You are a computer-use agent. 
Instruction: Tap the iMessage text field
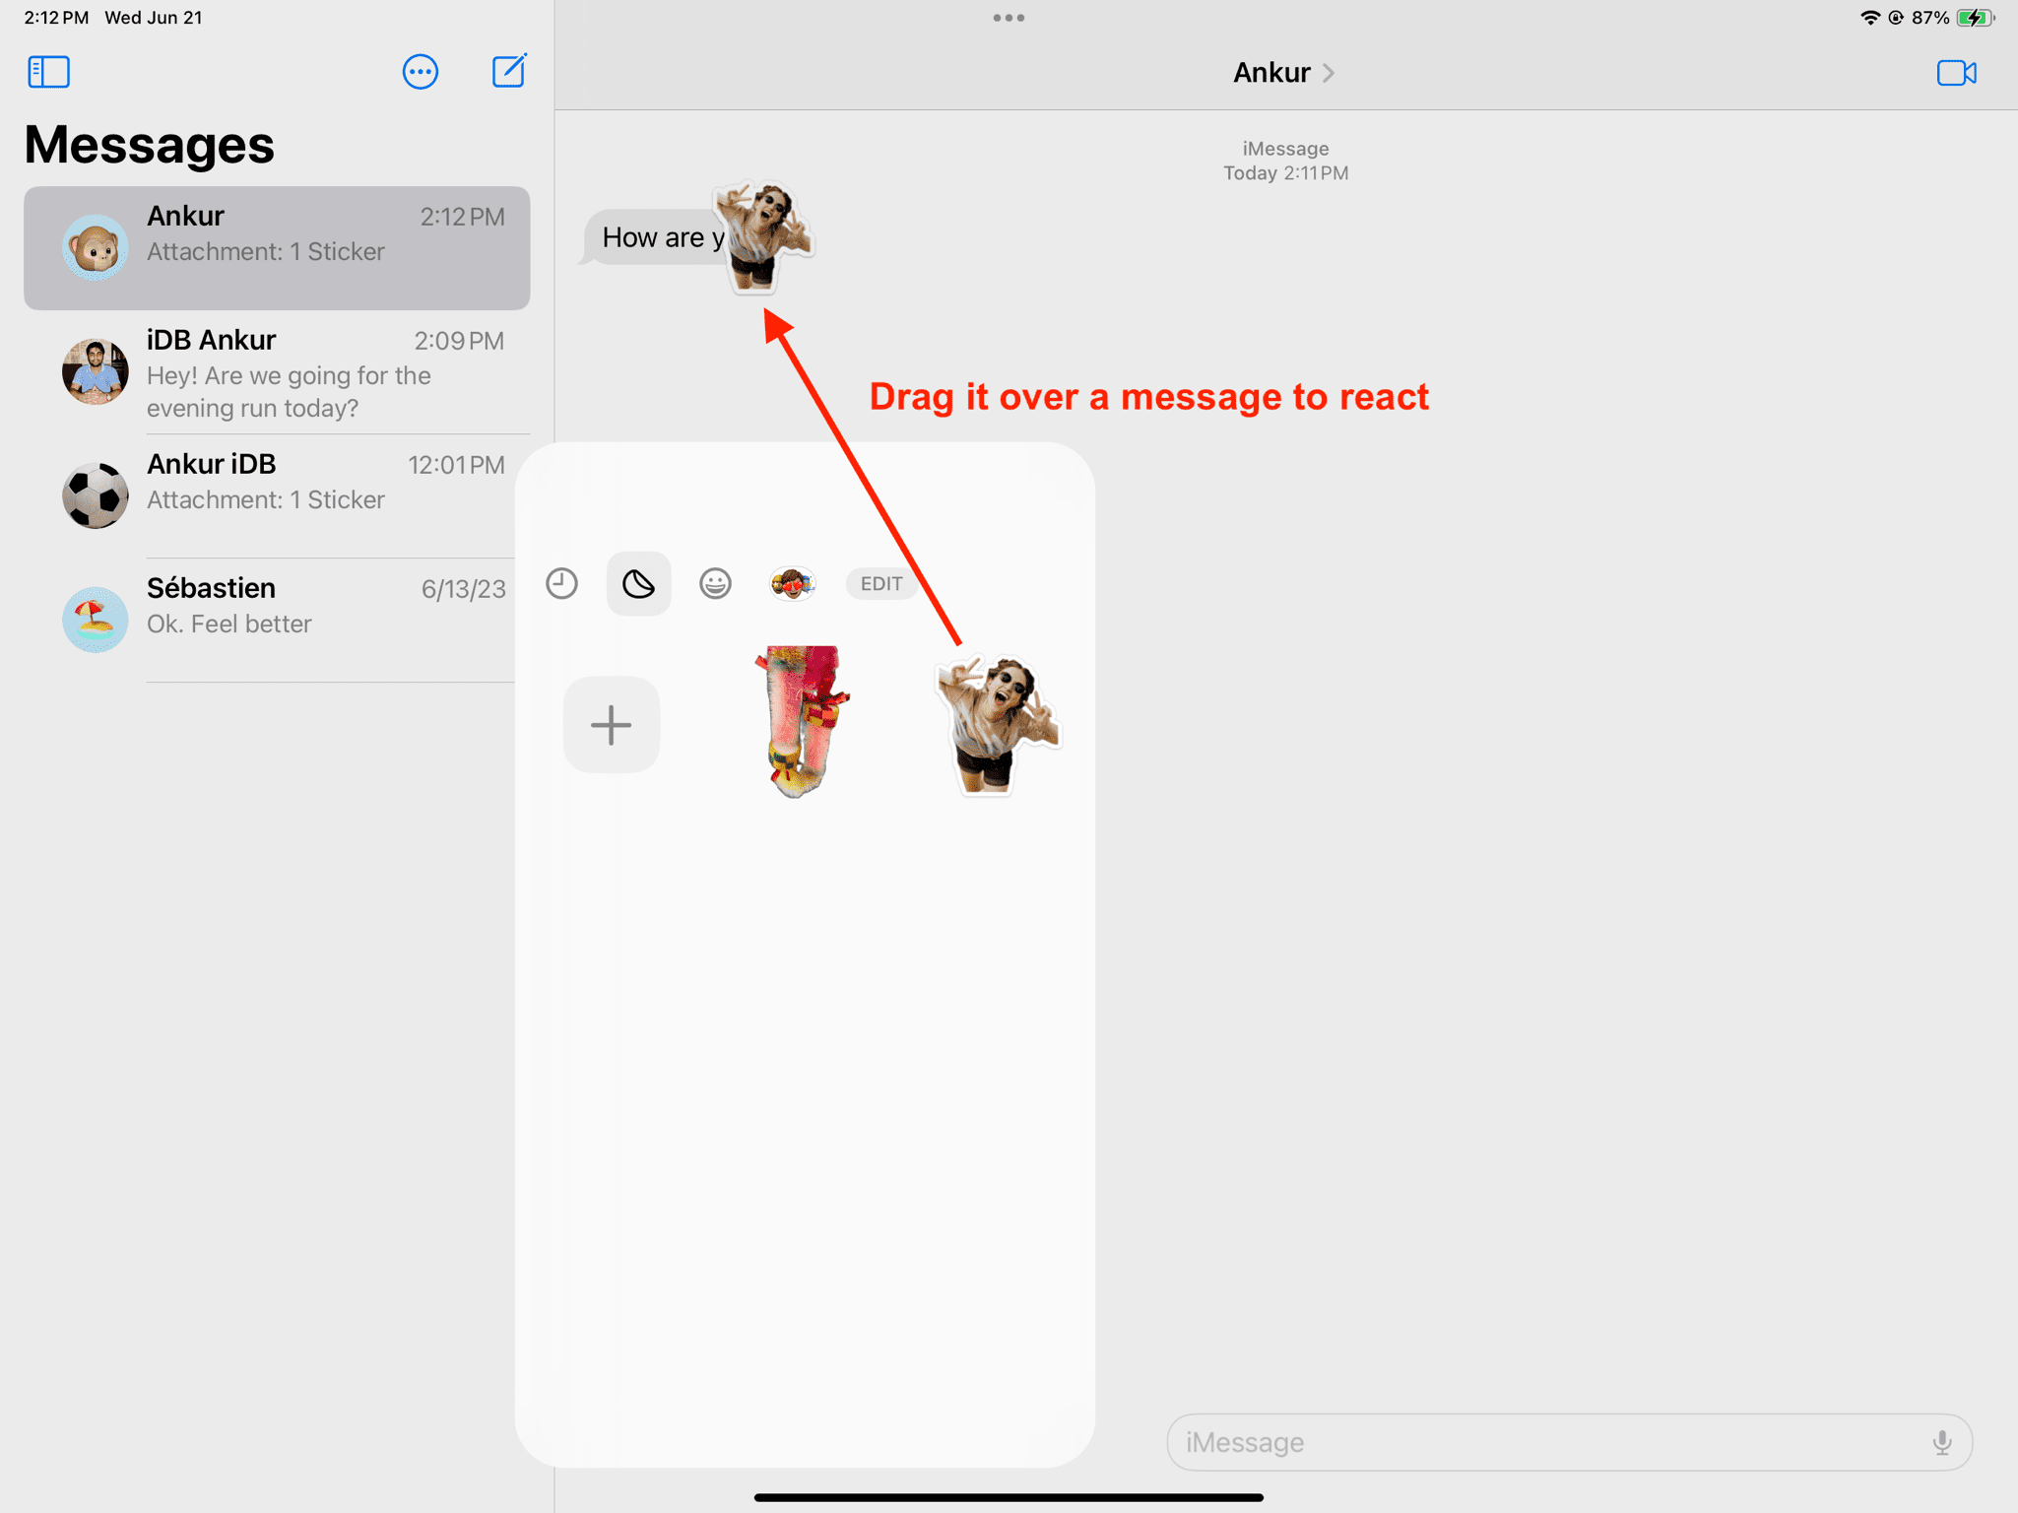[x=1569, y=1442]
